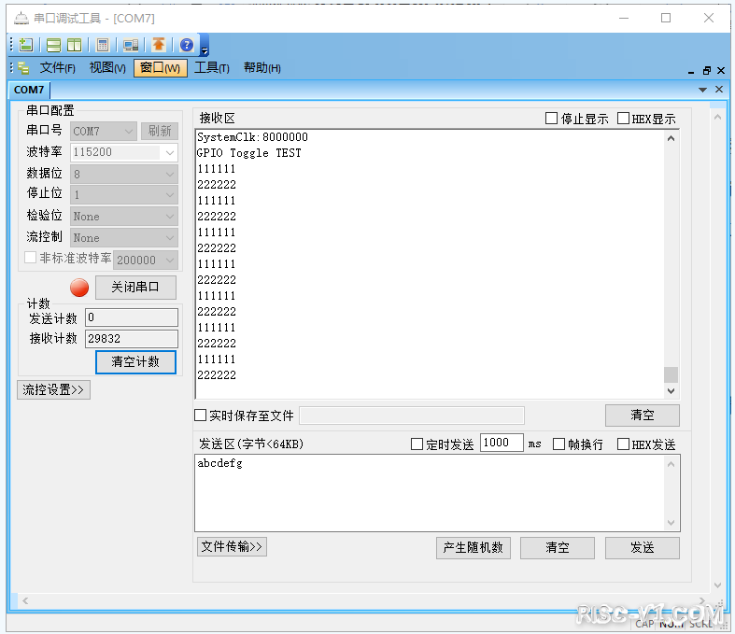Open the 文件(F) menu
The height and width of the screenshot is (634, 735).
coord(57,68)
